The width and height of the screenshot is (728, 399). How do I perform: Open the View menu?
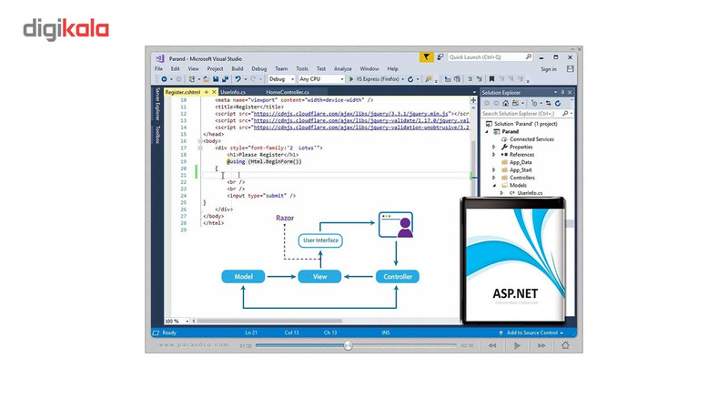[x=193, y=69]
